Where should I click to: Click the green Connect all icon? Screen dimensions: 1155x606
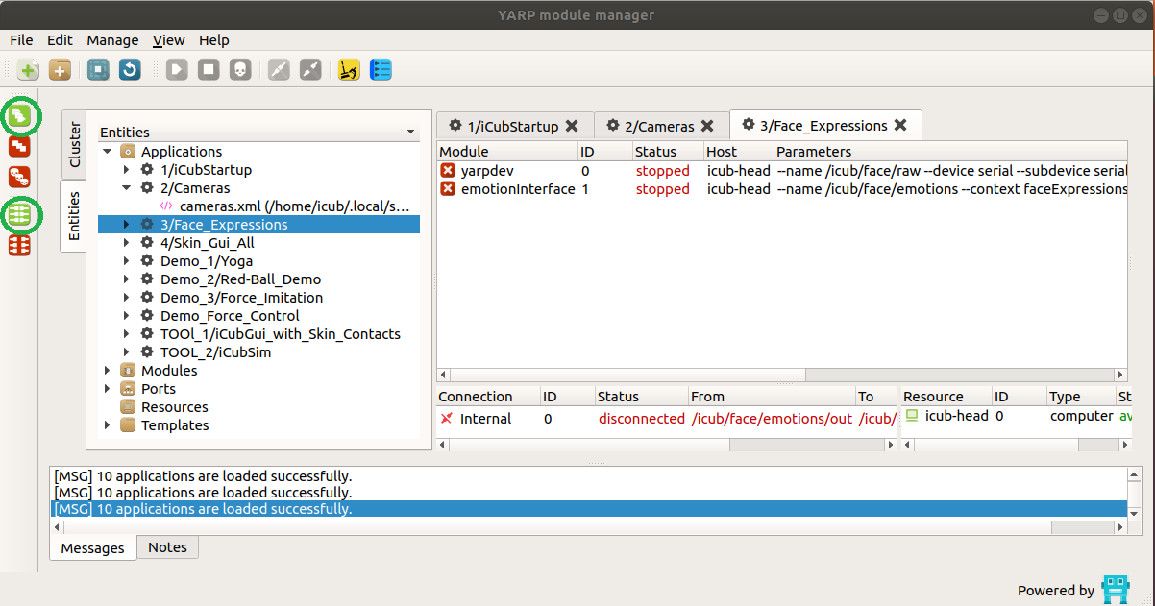[20, 215]
